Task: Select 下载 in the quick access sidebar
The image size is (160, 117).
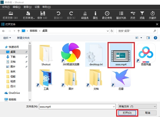Action: 13,57
